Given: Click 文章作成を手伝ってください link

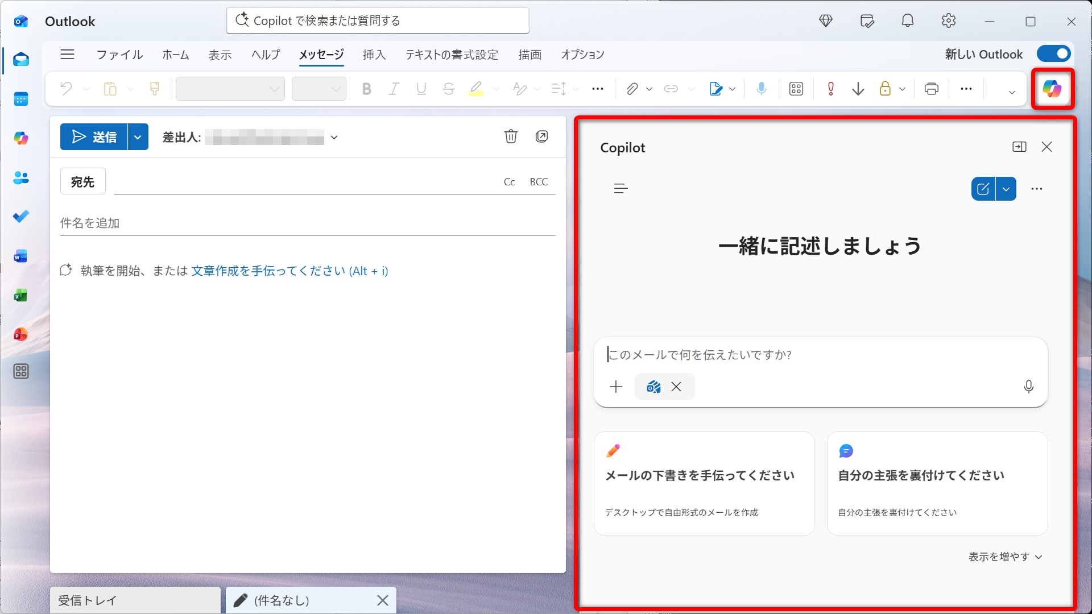Looking at the screenshot, I should (289, 271).
